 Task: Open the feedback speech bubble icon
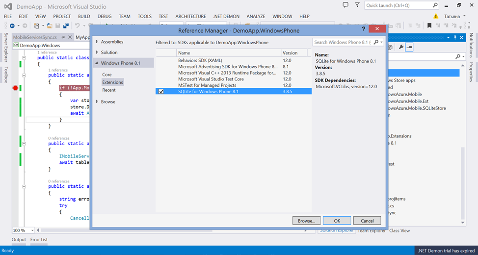tap(345, 5)
